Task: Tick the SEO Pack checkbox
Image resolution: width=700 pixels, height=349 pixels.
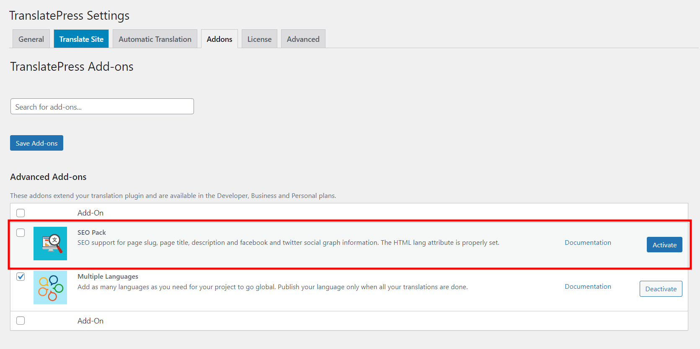Action: point(21,233)
